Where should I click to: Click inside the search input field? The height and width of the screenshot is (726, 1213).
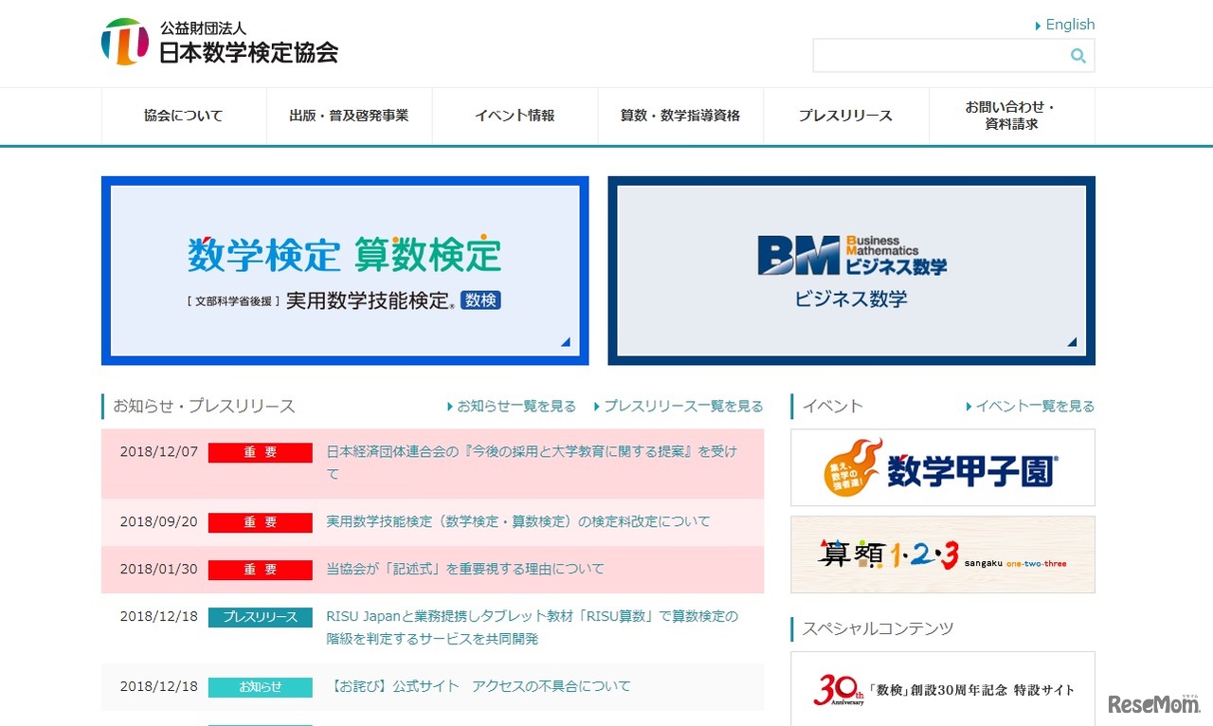938,55
